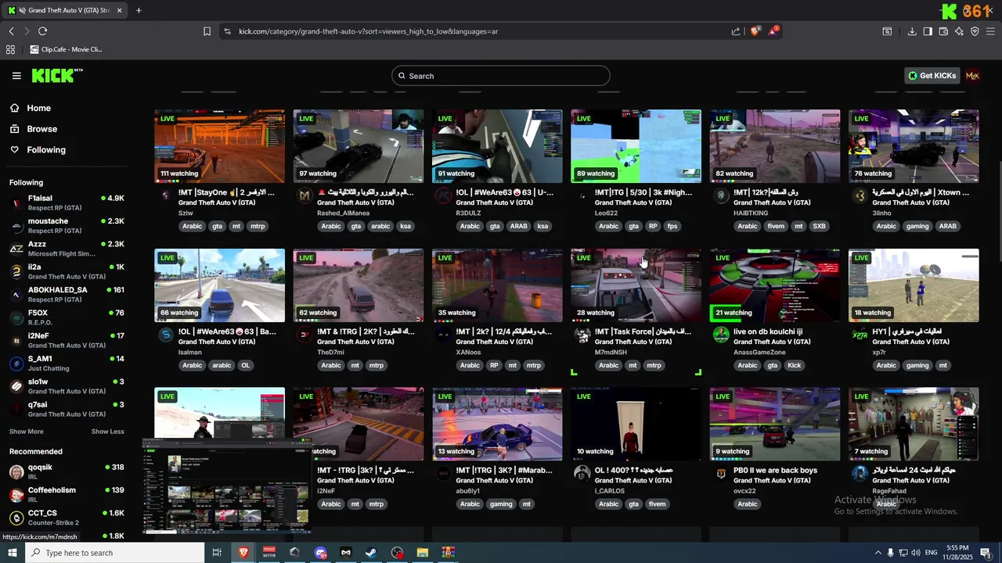Click the 'fps' tag under Leo622 stream
This screenshot has width=1002, height=563.
point(672,226)
